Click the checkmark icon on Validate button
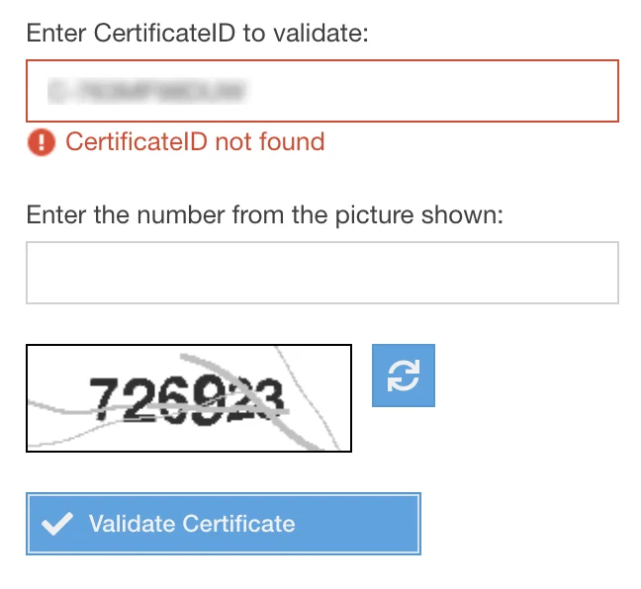The width and height of the screenshot is (641, 589). coord(59,524)
